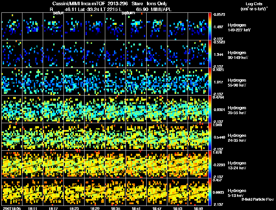The image size is (276, 210).
Task: Click the color bar beside Hydrogen 35-55 keV
Action: (210, 109)
